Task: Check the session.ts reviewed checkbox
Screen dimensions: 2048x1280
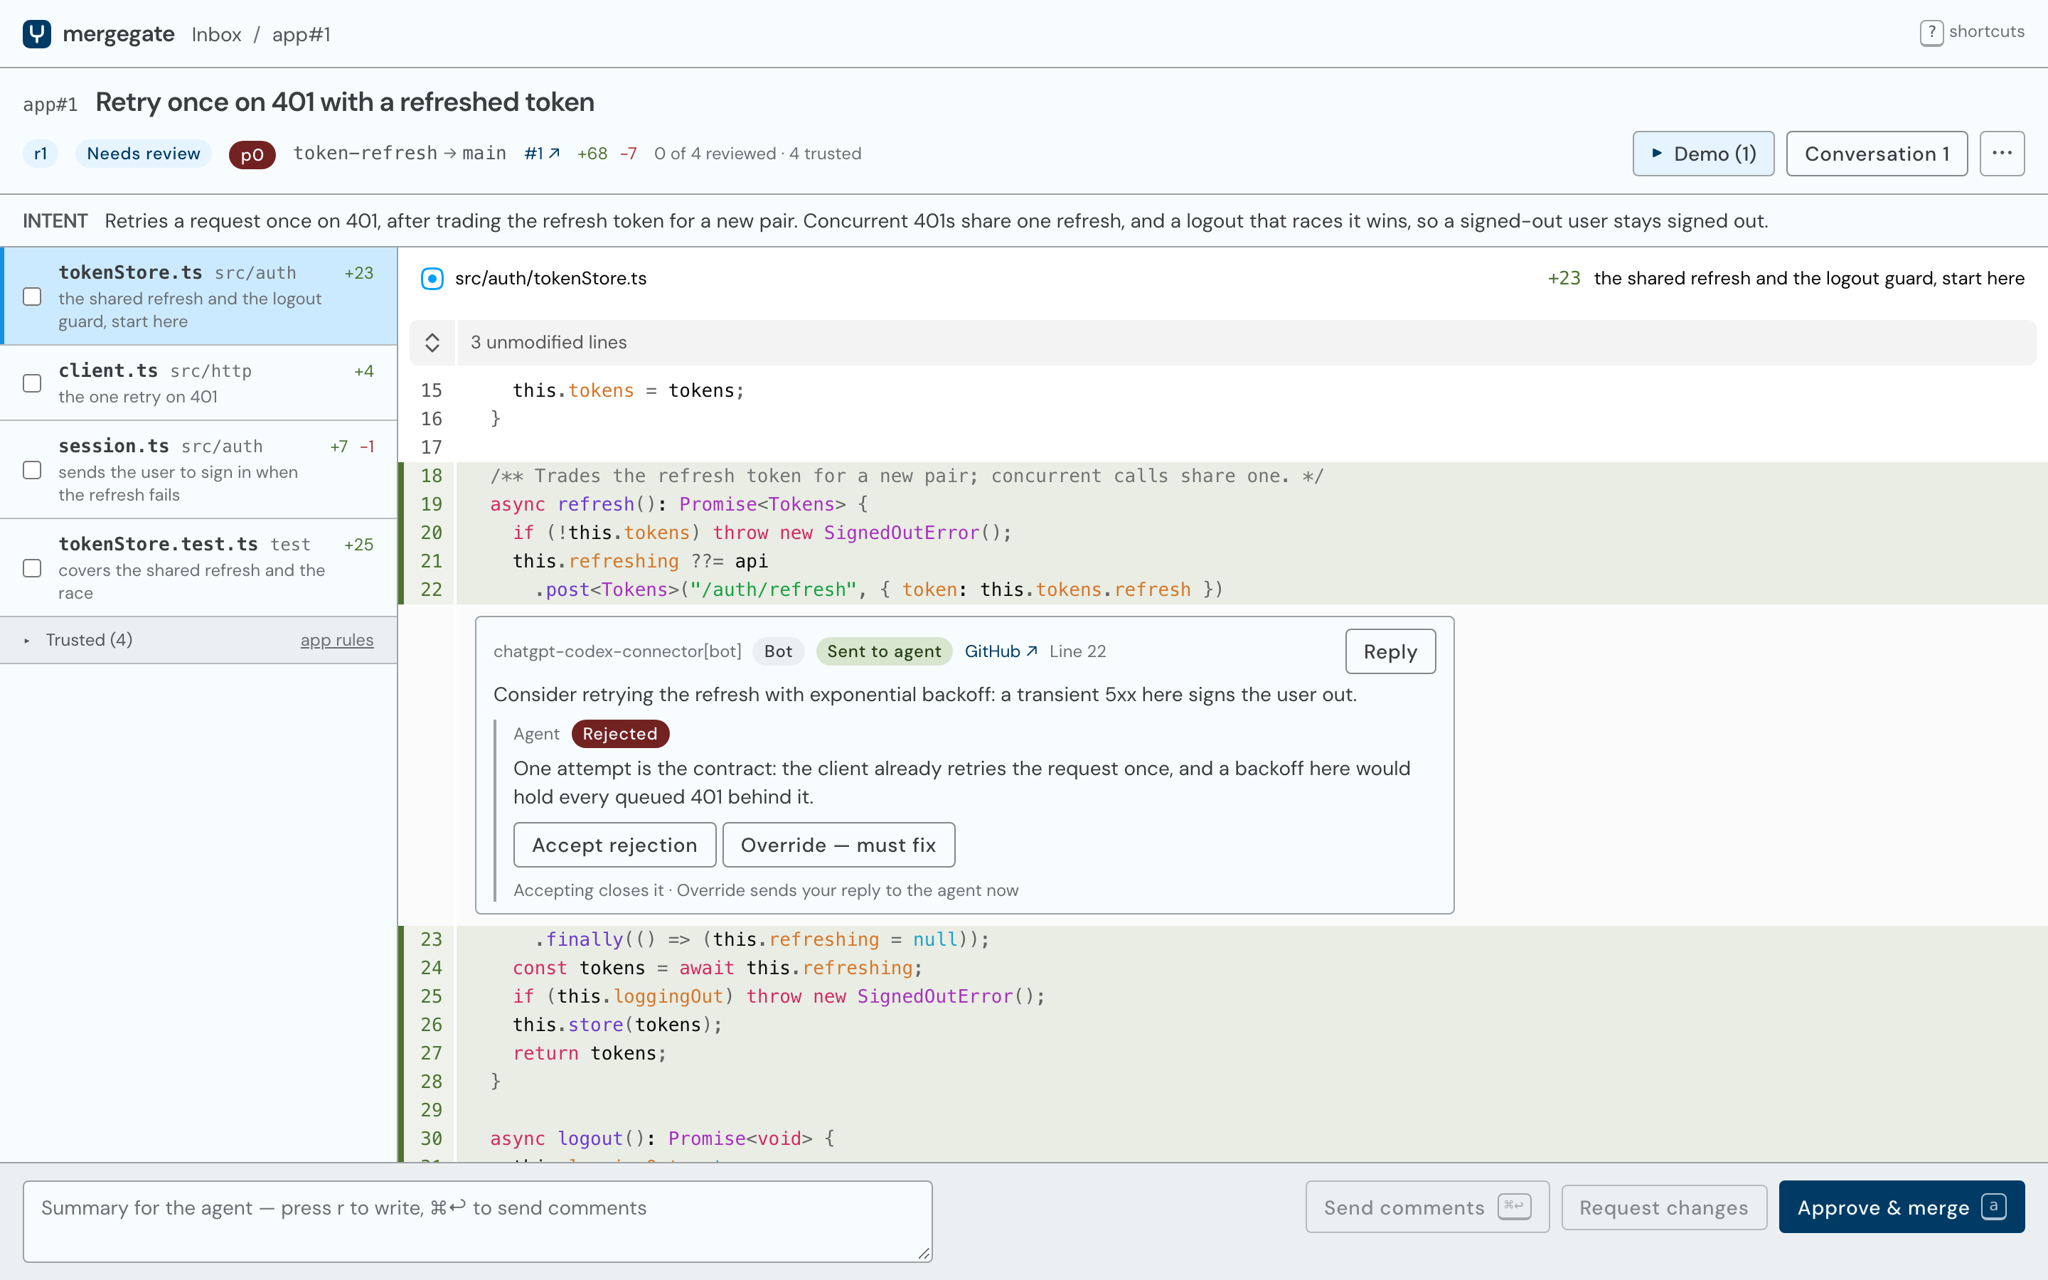Action: (x=32, y=470)
